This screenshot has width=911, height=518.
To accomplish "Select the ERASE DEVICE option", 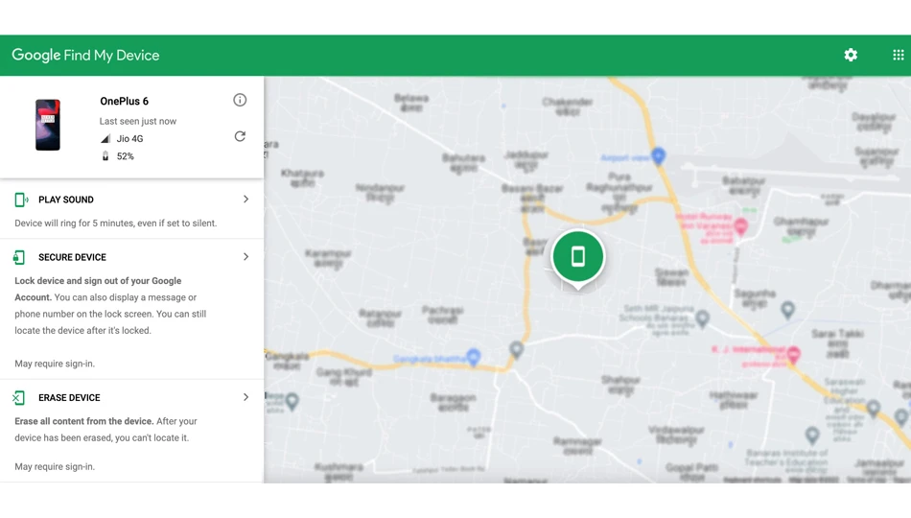I will pos(69,398).
